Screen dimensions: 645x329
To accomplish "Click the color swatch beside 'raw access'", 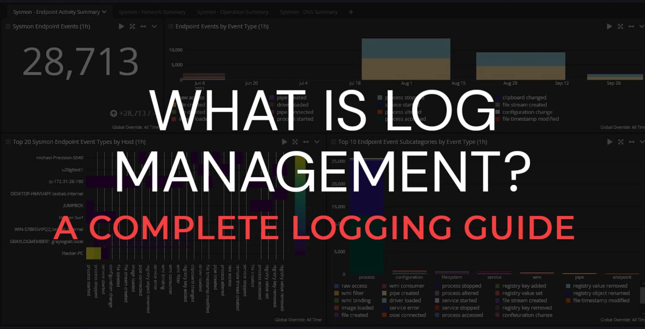I will point(336,285).
